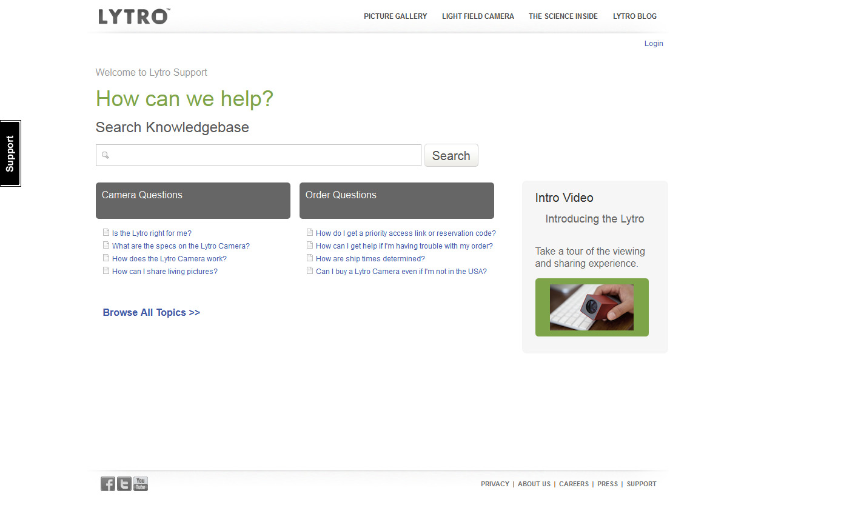Click document icon beside 'Is the Lytro right for me?'
The width and height of the screenshot is (841, 522).
click(x=106, y=233)
